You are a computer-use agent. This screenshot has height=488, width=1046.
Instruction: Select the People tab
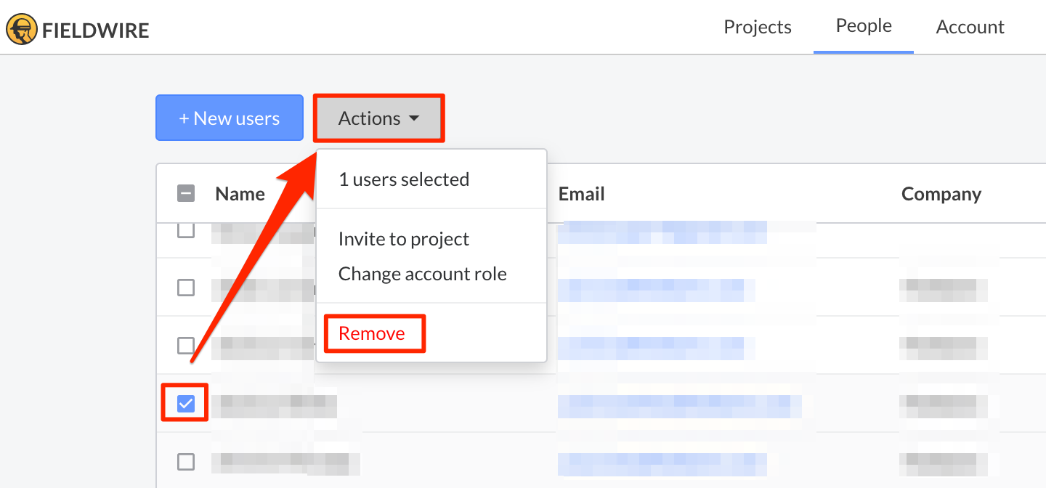coord(863,25)
